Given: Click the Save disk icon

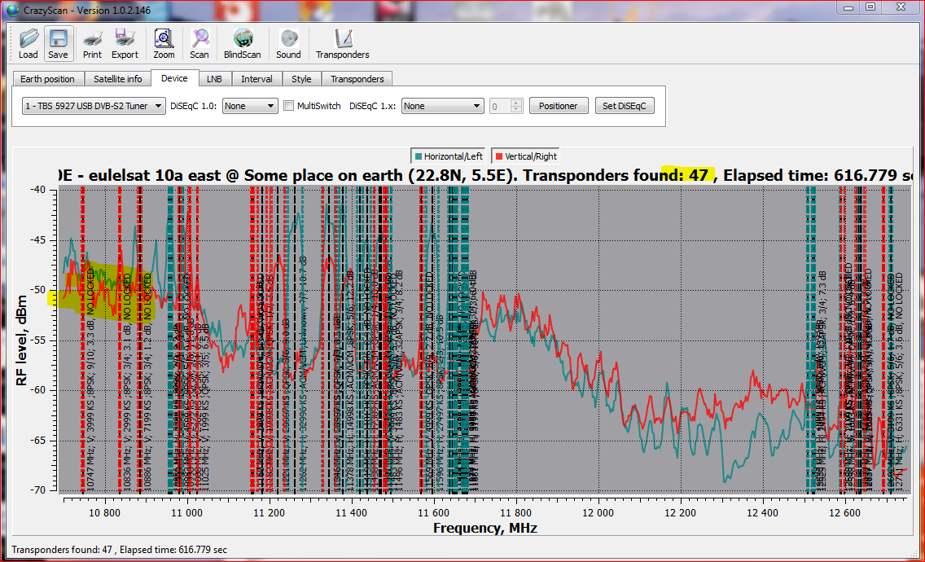Looking at the screenshot, I should click(58, 44).
